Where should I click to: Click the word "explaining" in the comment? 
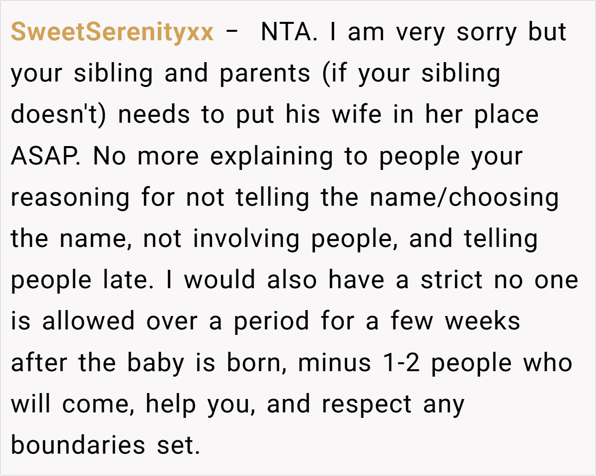coord(271,156)
